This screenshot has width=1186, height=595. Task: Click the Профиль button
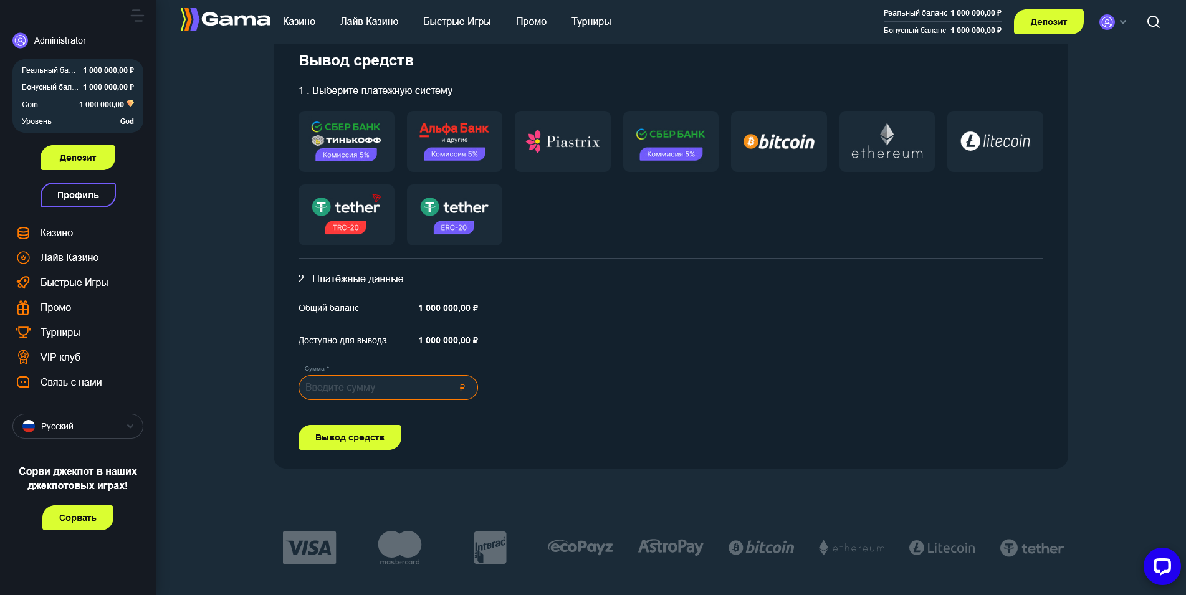coord(78,195)
